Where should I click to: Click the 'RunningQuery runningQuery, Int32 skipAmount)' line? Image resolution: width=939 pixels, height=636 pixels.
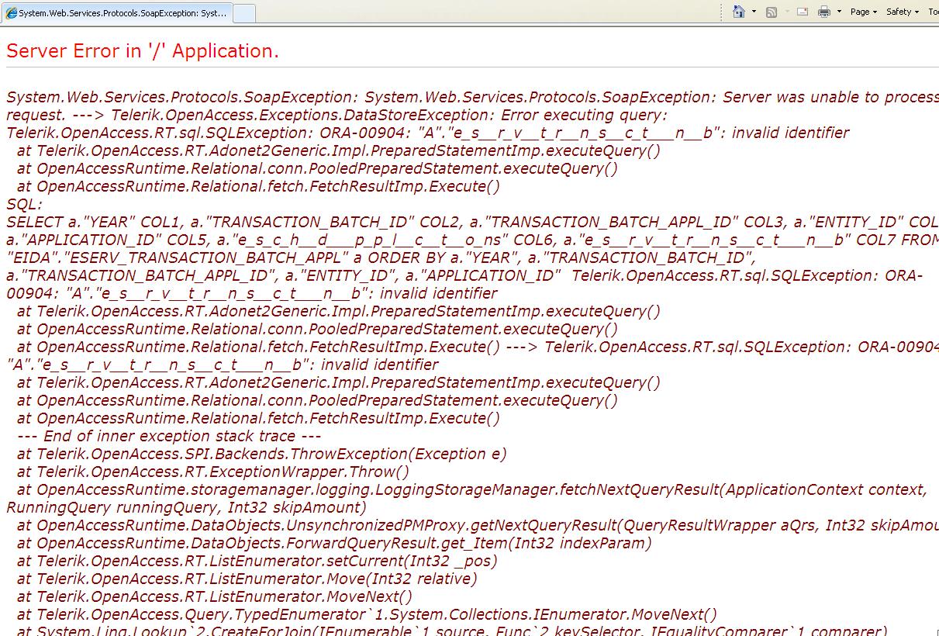pyautogui.click(x=186, y=507)
